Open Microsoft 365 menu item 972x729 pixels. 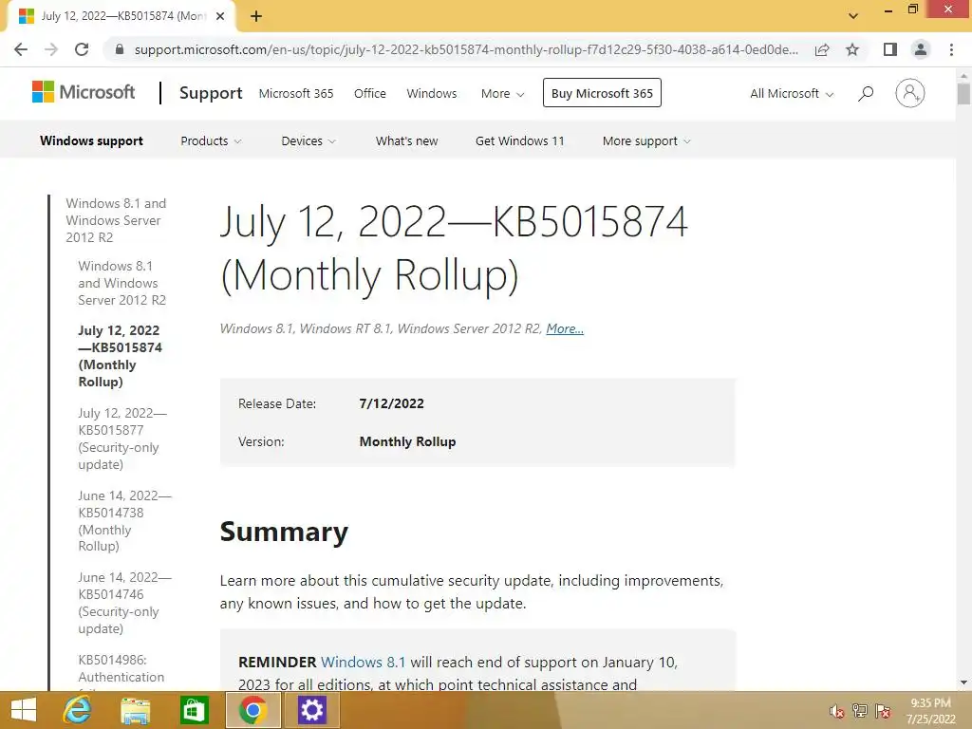[x=296, y=94]
